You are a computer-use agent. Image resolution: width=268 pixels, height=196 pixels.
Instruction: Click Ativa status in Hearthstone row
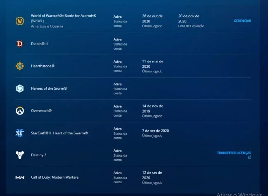(118, 62)
